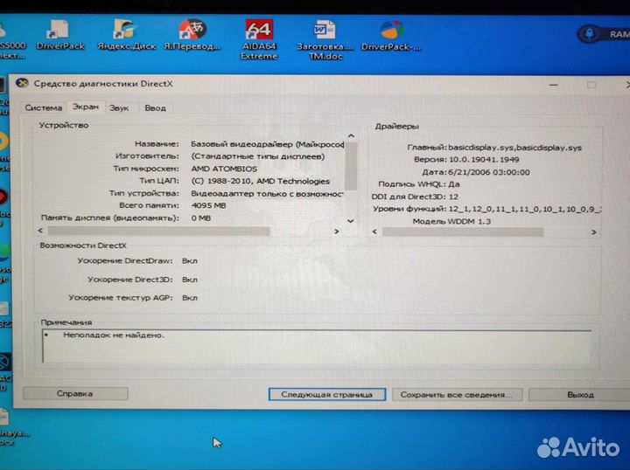Click right arrow of Устройство horizontal scrollbar
This screenshot has width=630, height=470.
(337, 232)
